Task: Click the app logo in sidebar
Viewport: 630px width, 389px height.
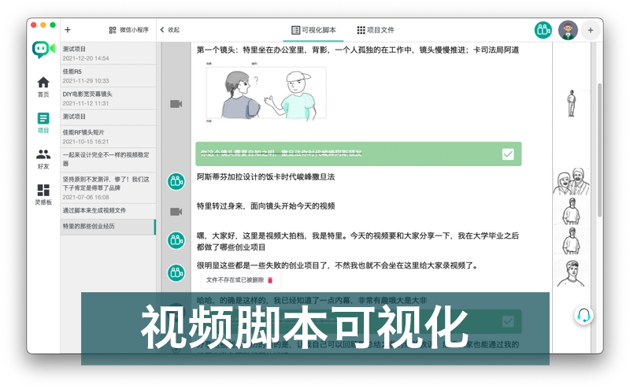Action: coord(43,50)
